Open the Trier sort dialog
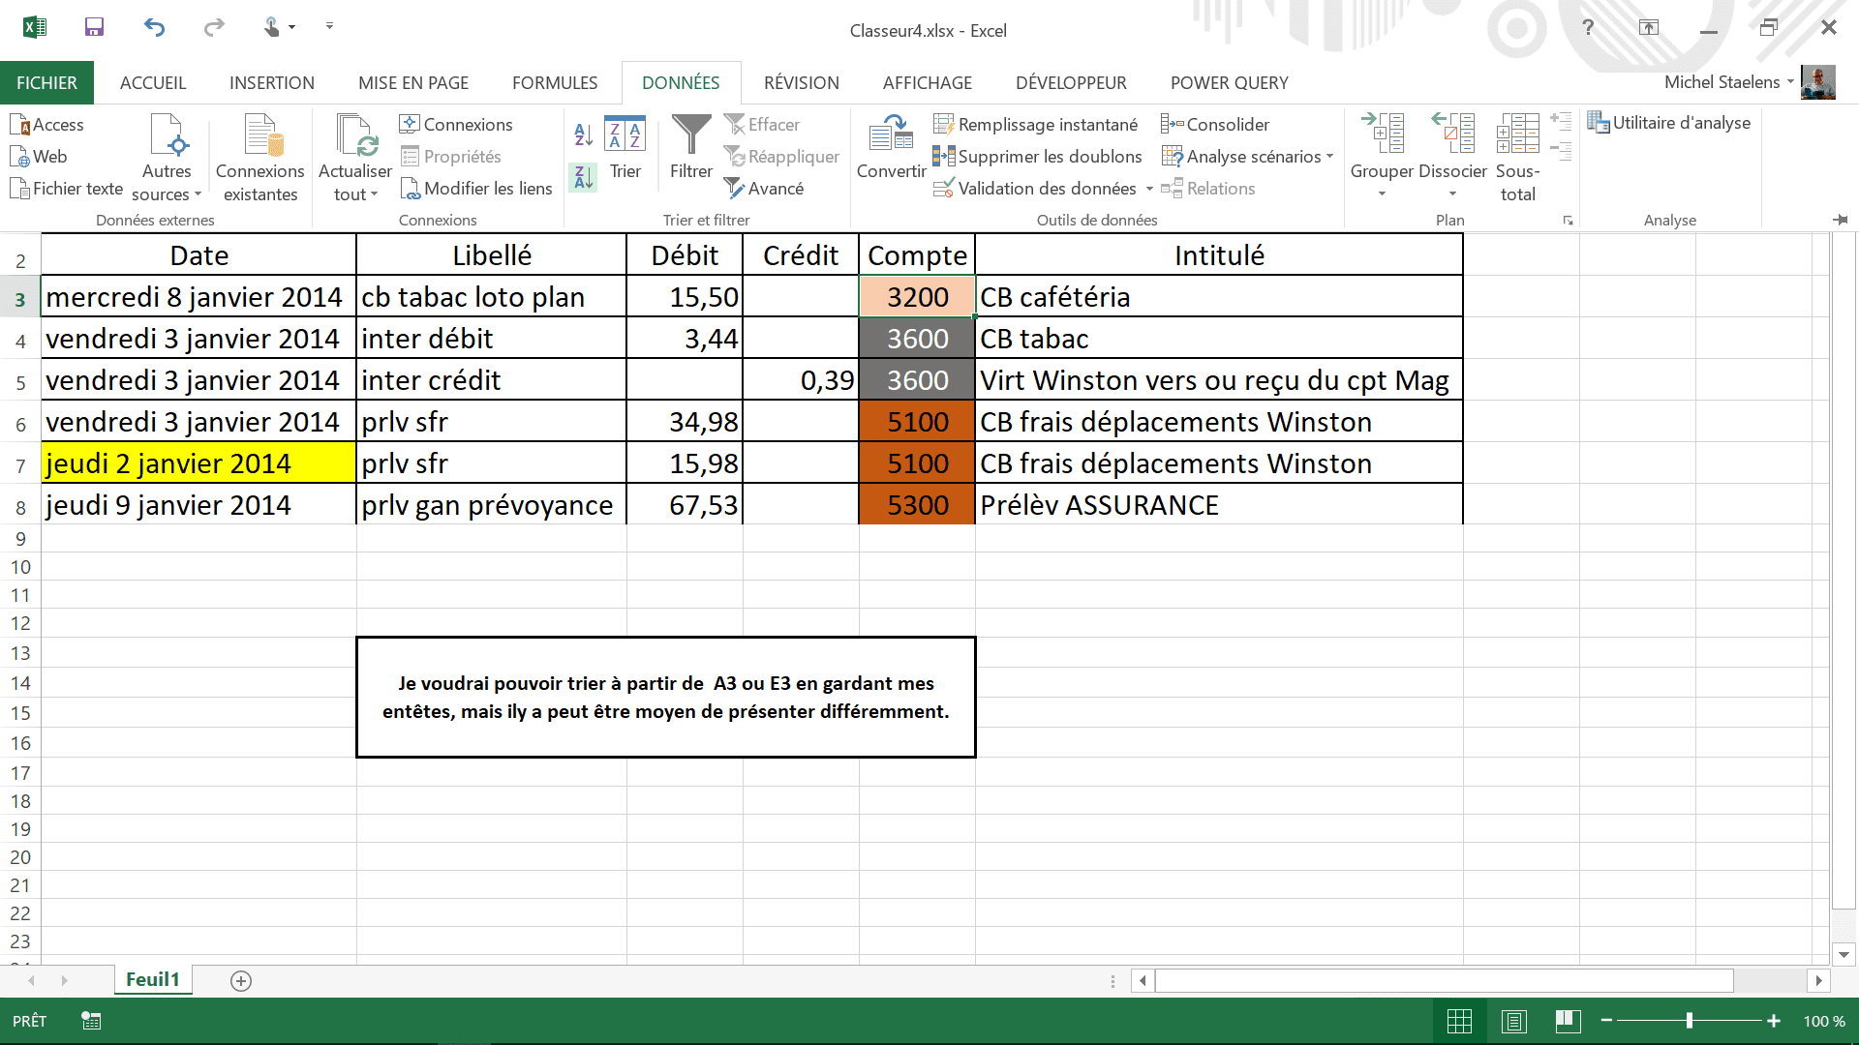1859x1045 pixels. [625, 145]
